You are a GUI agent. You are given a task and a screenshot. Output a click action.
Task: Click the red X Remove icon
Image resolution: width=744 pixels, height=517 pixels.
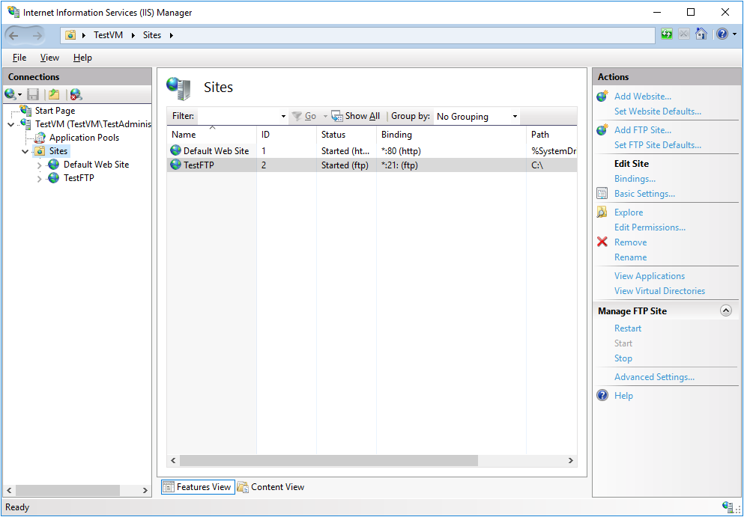coord(602,242)
